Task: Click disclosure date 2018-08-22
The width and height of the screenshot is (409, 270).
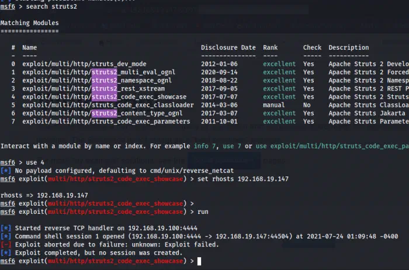Action: coord(219,80)
